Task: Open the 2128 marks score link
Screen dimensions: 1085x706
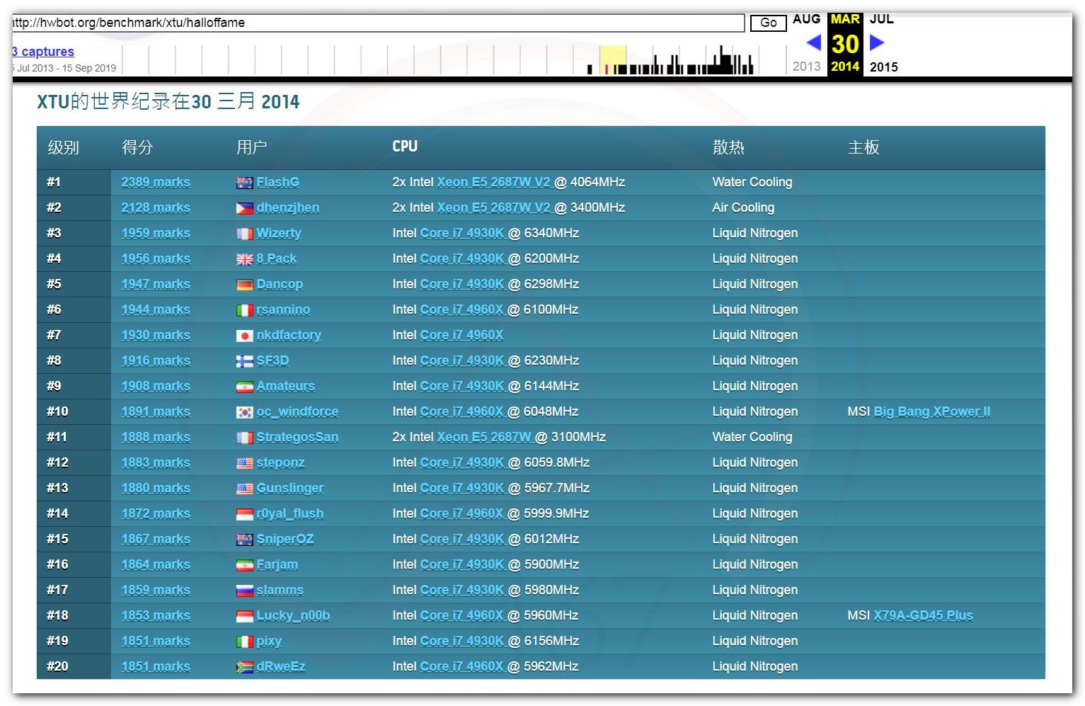Action: [156, 207]
